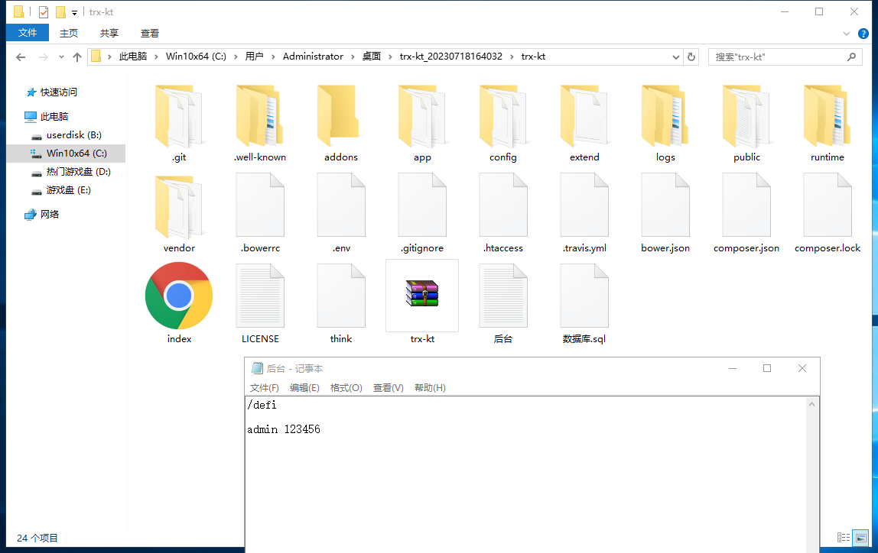Open the 查看 ribbon tab
This screenshot has width=878, height=553.
150,33
